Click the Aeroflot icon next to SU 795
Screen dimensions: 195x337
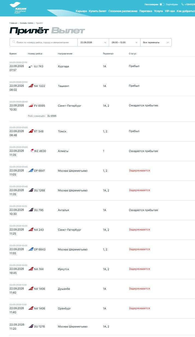[31, 210]
